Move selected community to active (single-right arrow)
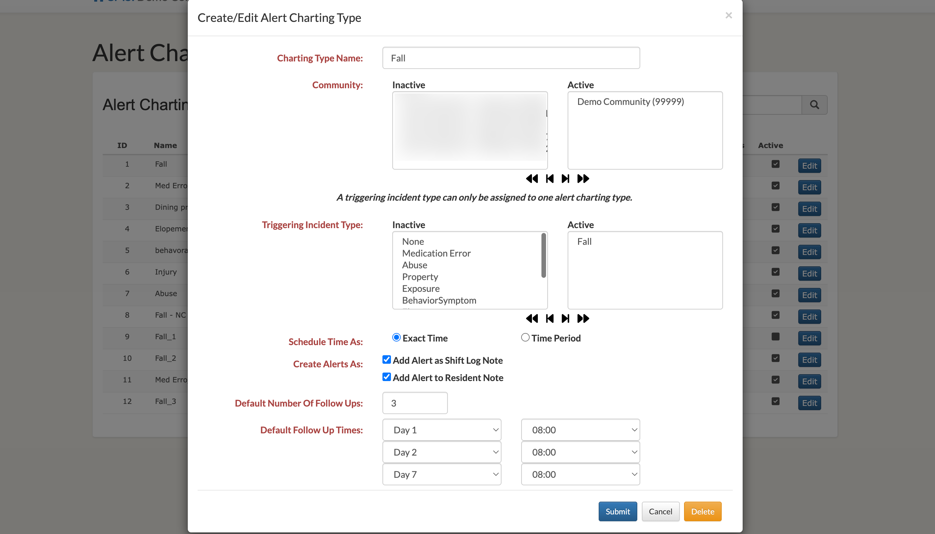This screenshot has height=534, width=935. coord(565,179)
